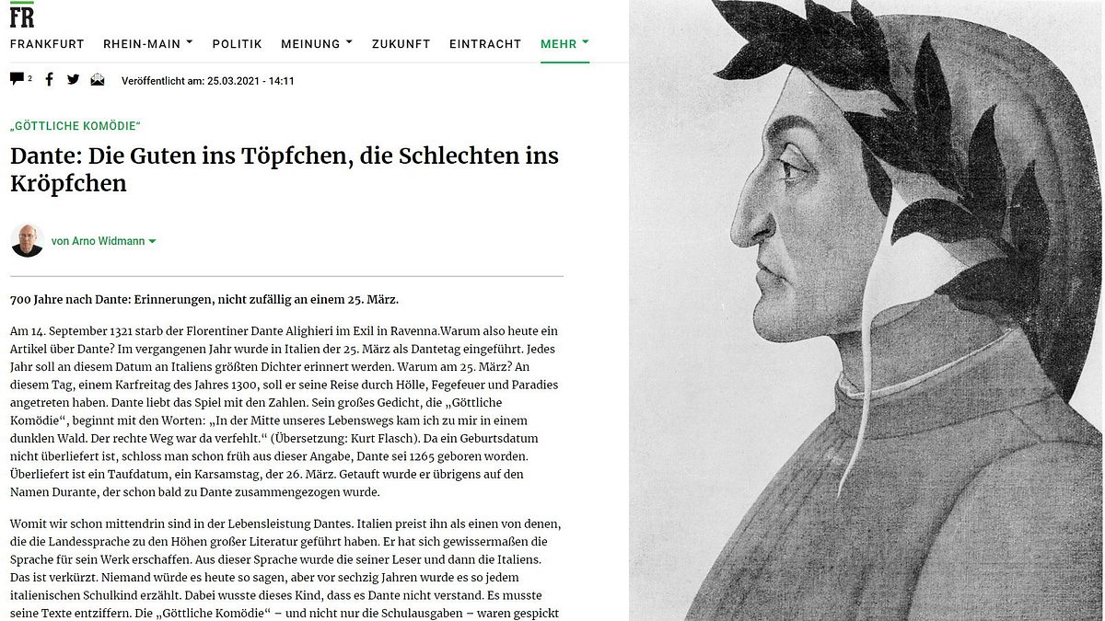The width and height of the screenshot is (1105, 621).
Task: Expand the Mehr dropdown arrow
Action: coord(586,41)
